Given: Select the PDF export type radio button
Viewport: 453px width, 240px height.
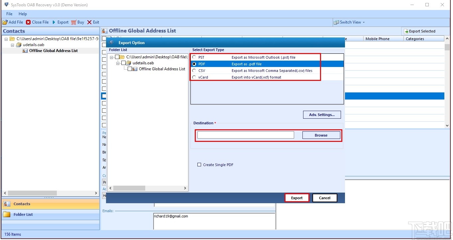Looking at the screenshot, I should (194, 64).
